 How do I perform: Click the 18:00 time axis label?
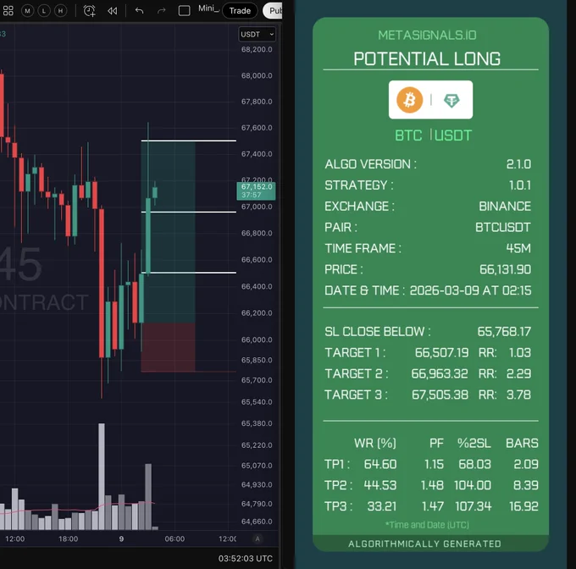[x=69, y=539]
